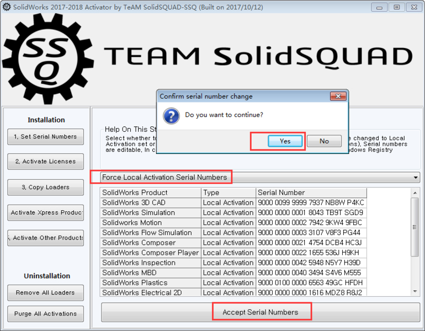The height and width of the screenshot is (331, 425).
Task: Click serial 9000 0000 0040 3494 S4V6 M555
Action: [x=311, y=273]
